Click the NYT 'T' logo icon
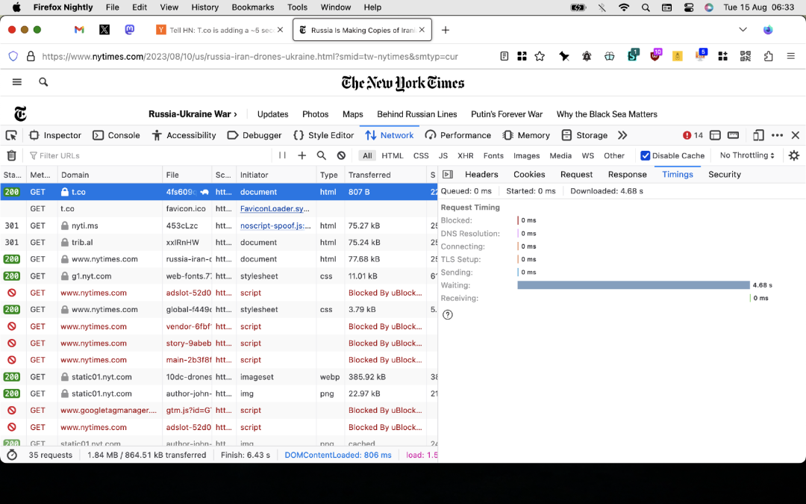Image resolution: width=806 pixels, height=504 pixels. click(21, 113)
